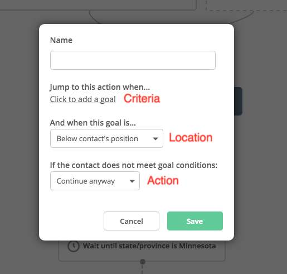Click the "Jump to this action when..." label
The height and width of the screenshot is (274, 287).
point(100,87)
